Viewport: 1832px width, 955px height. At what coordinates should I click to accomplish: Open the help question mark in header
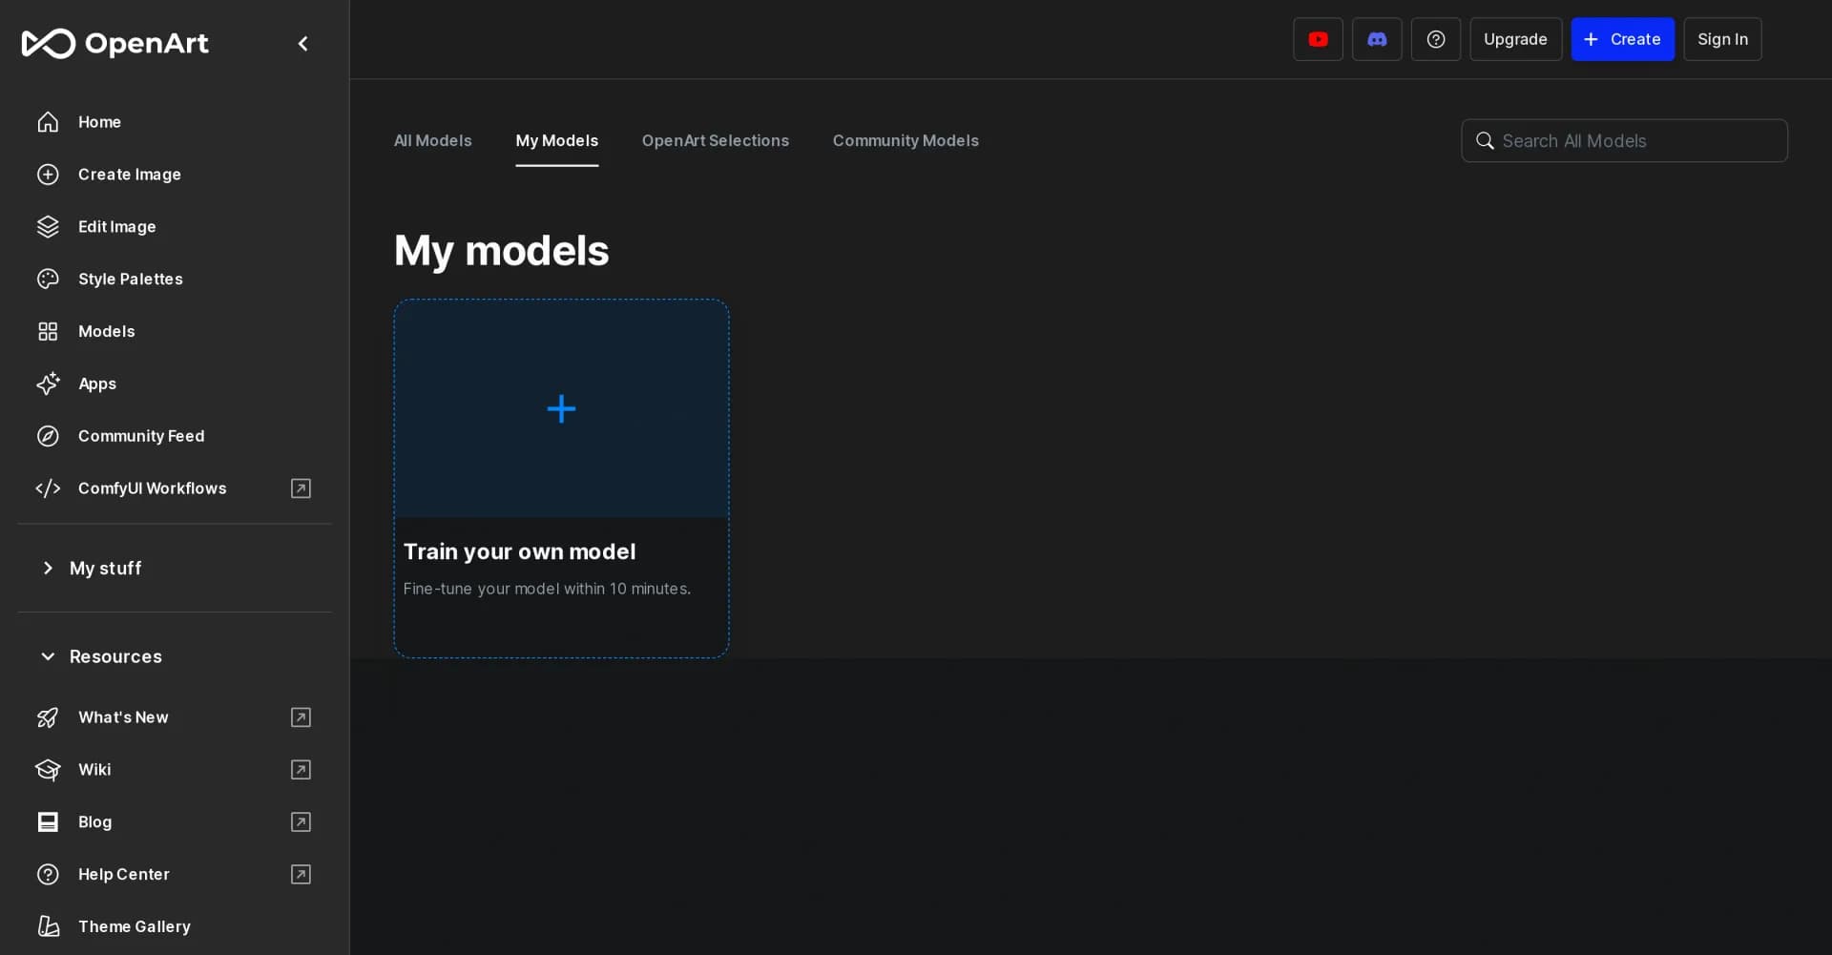[x=1436, y=39]
